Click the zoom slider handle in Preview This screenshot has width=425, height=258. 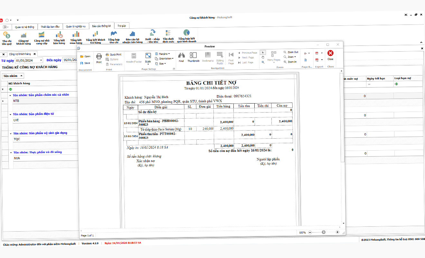pyautogui.click(x=324, y=232)
